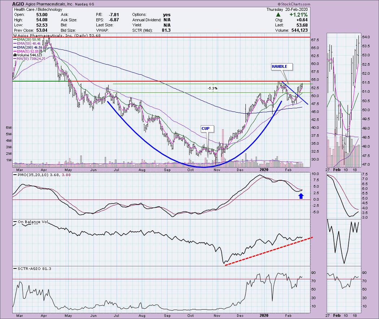This screenshot has width=379, height=319.
Task: Click the EMA(20) 50.95 legend entry
Action: (x=27, y=39)
